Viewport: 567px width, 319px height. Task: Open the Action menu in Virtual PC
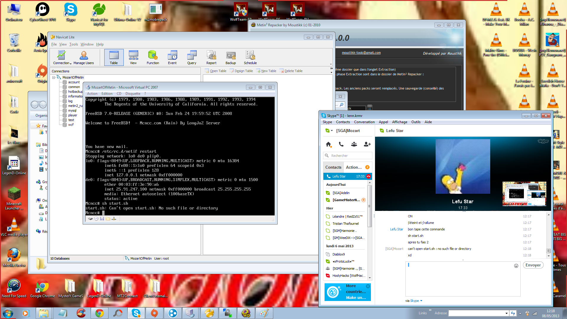point(92,94)
